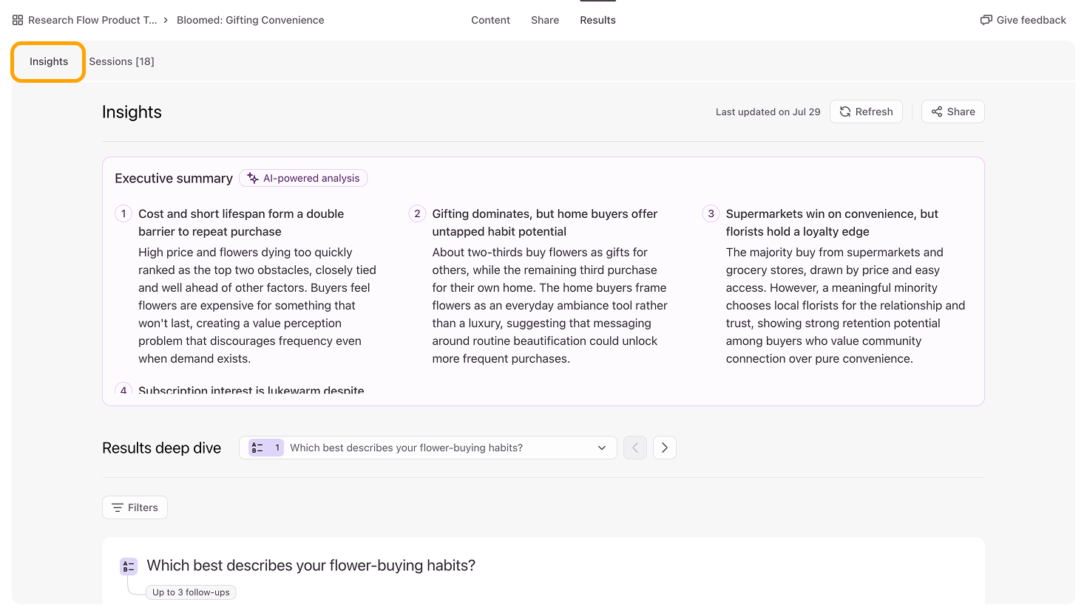The width and height of the screenshot is (1087, 616).
Task: Click the Refresh circular arrows icon
Action: pyautogui.click(x=845, y=112)
